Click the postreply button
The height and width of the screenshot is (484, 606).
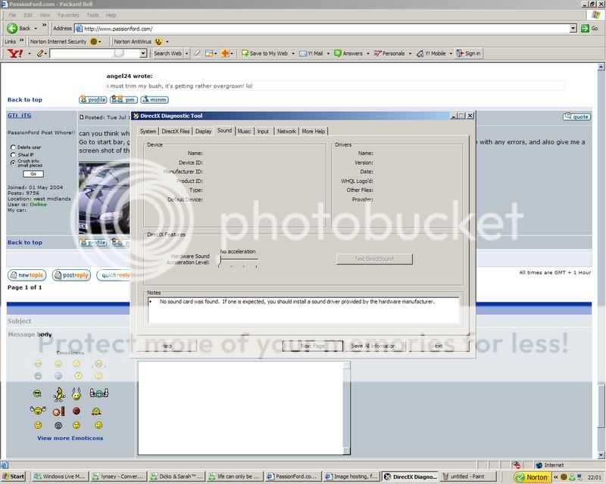coord(71,275)
